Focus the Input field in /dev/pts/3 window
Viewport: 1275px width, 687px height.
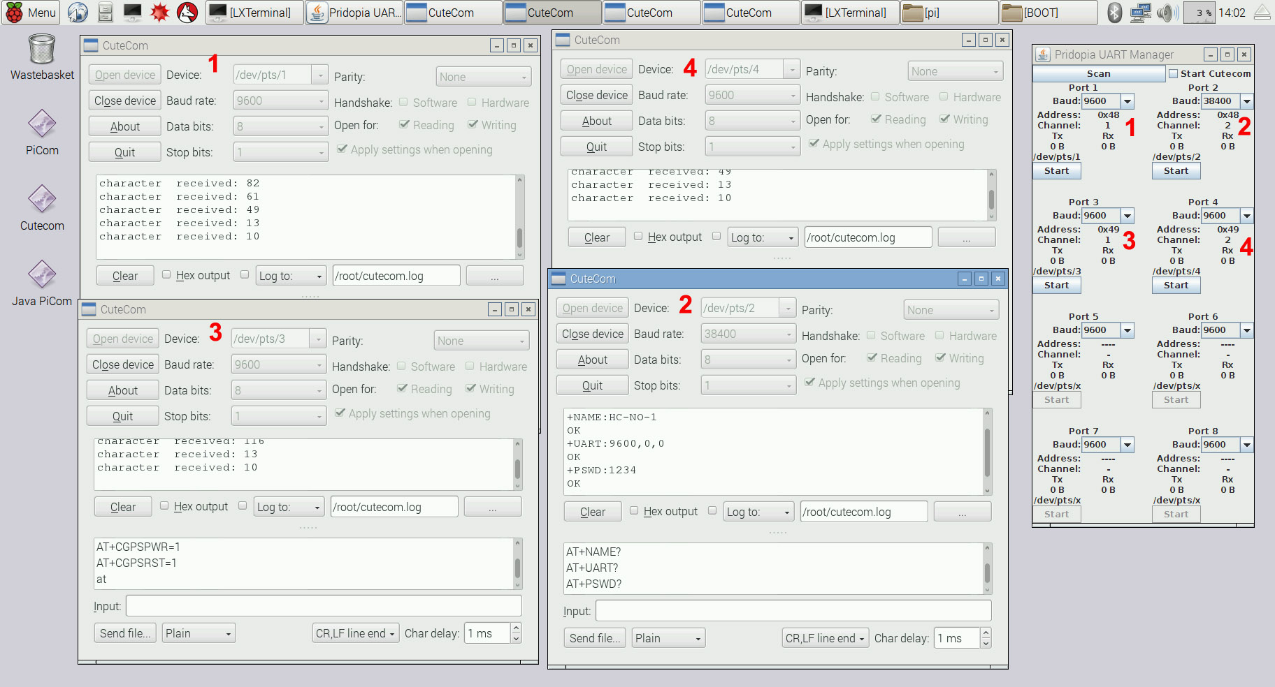coord(324,606)
